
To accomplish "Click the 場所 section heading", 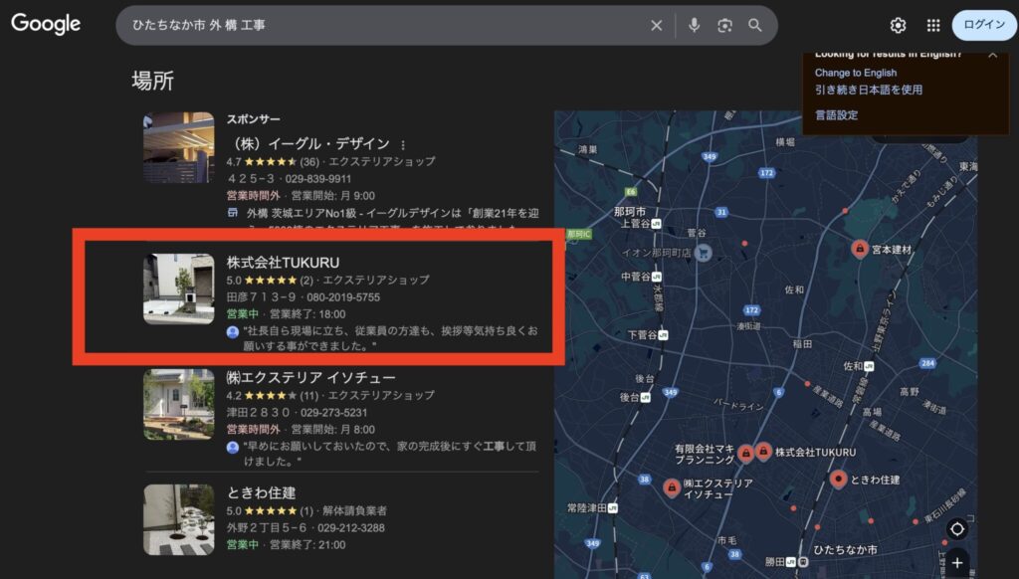I will point(152,82).
